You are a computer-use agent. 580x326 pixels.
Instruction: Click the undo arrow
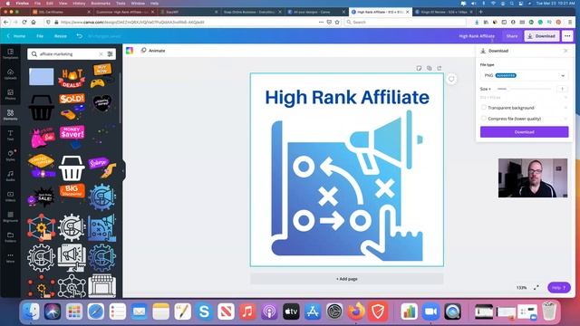pos(80,36)
